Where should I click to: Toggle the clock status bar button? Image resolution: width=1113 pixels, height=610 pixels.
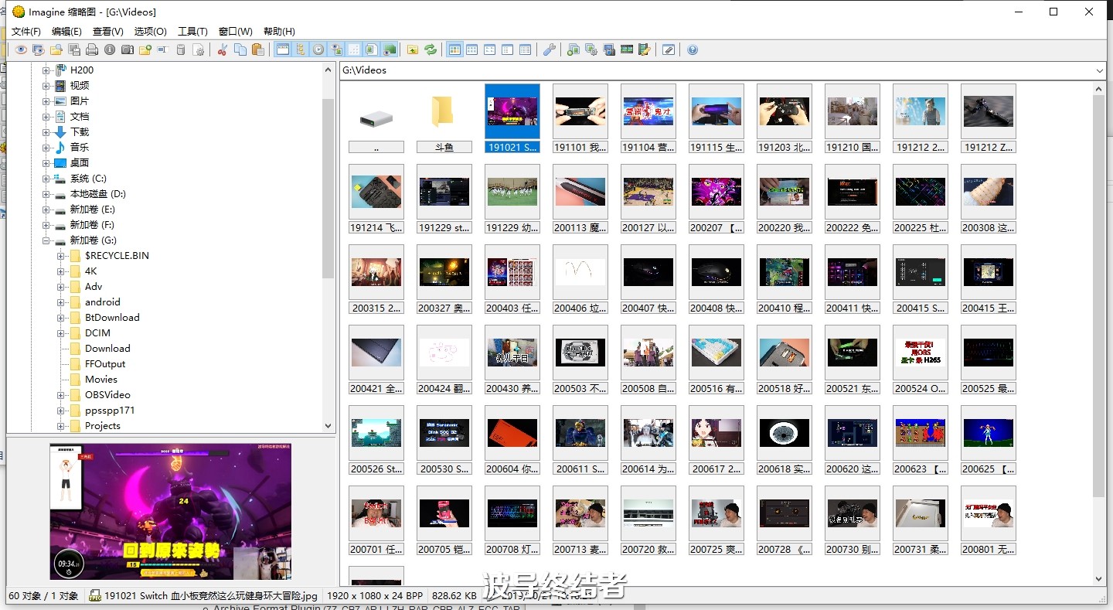pos(318,49)
